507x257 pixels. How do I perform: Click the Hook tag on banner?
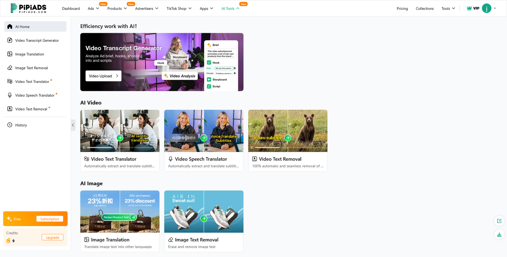(161, 63)
